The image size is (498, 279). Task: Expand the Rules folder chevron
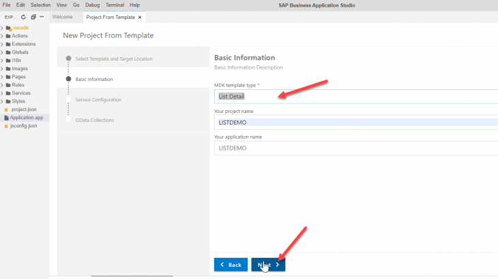(2, 85)
